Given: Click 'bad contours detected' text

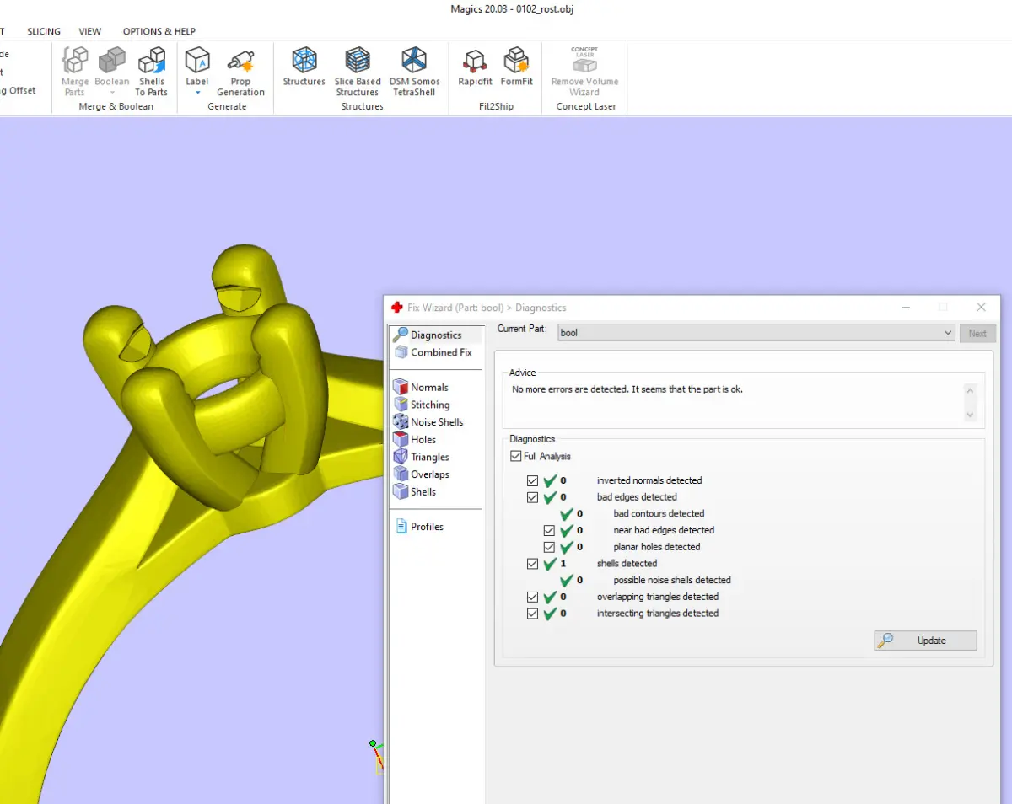Looking at the screenshot, I should point(659,513).
